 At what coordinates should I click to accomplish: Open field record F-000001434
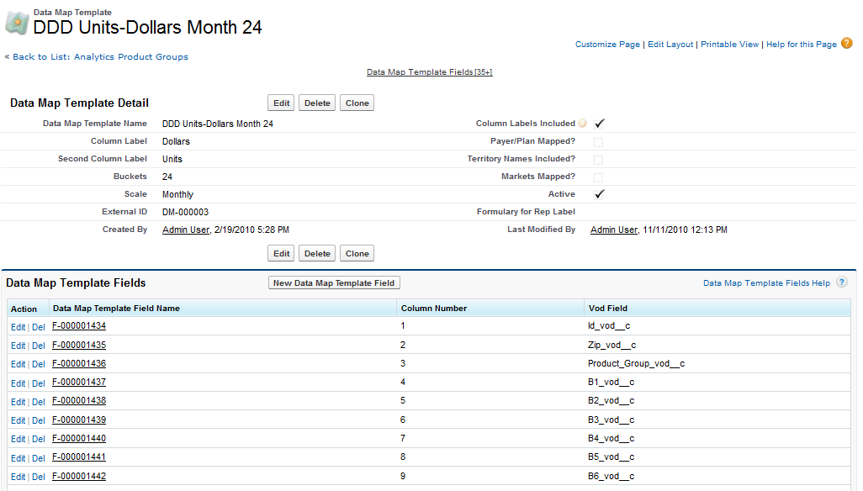pyautogui.click(x=79, y=326)
